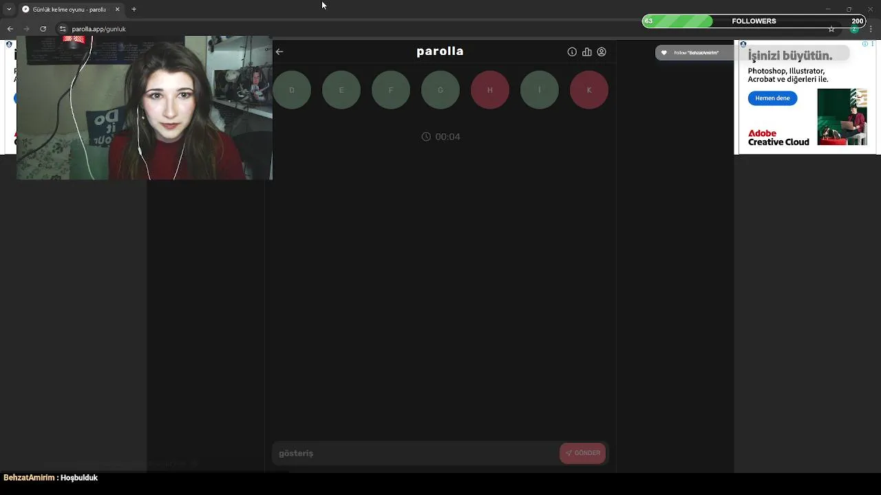Viewport: 881px width, 495px height.
Task: Select the letter D circle
Action: coord(292,90)
